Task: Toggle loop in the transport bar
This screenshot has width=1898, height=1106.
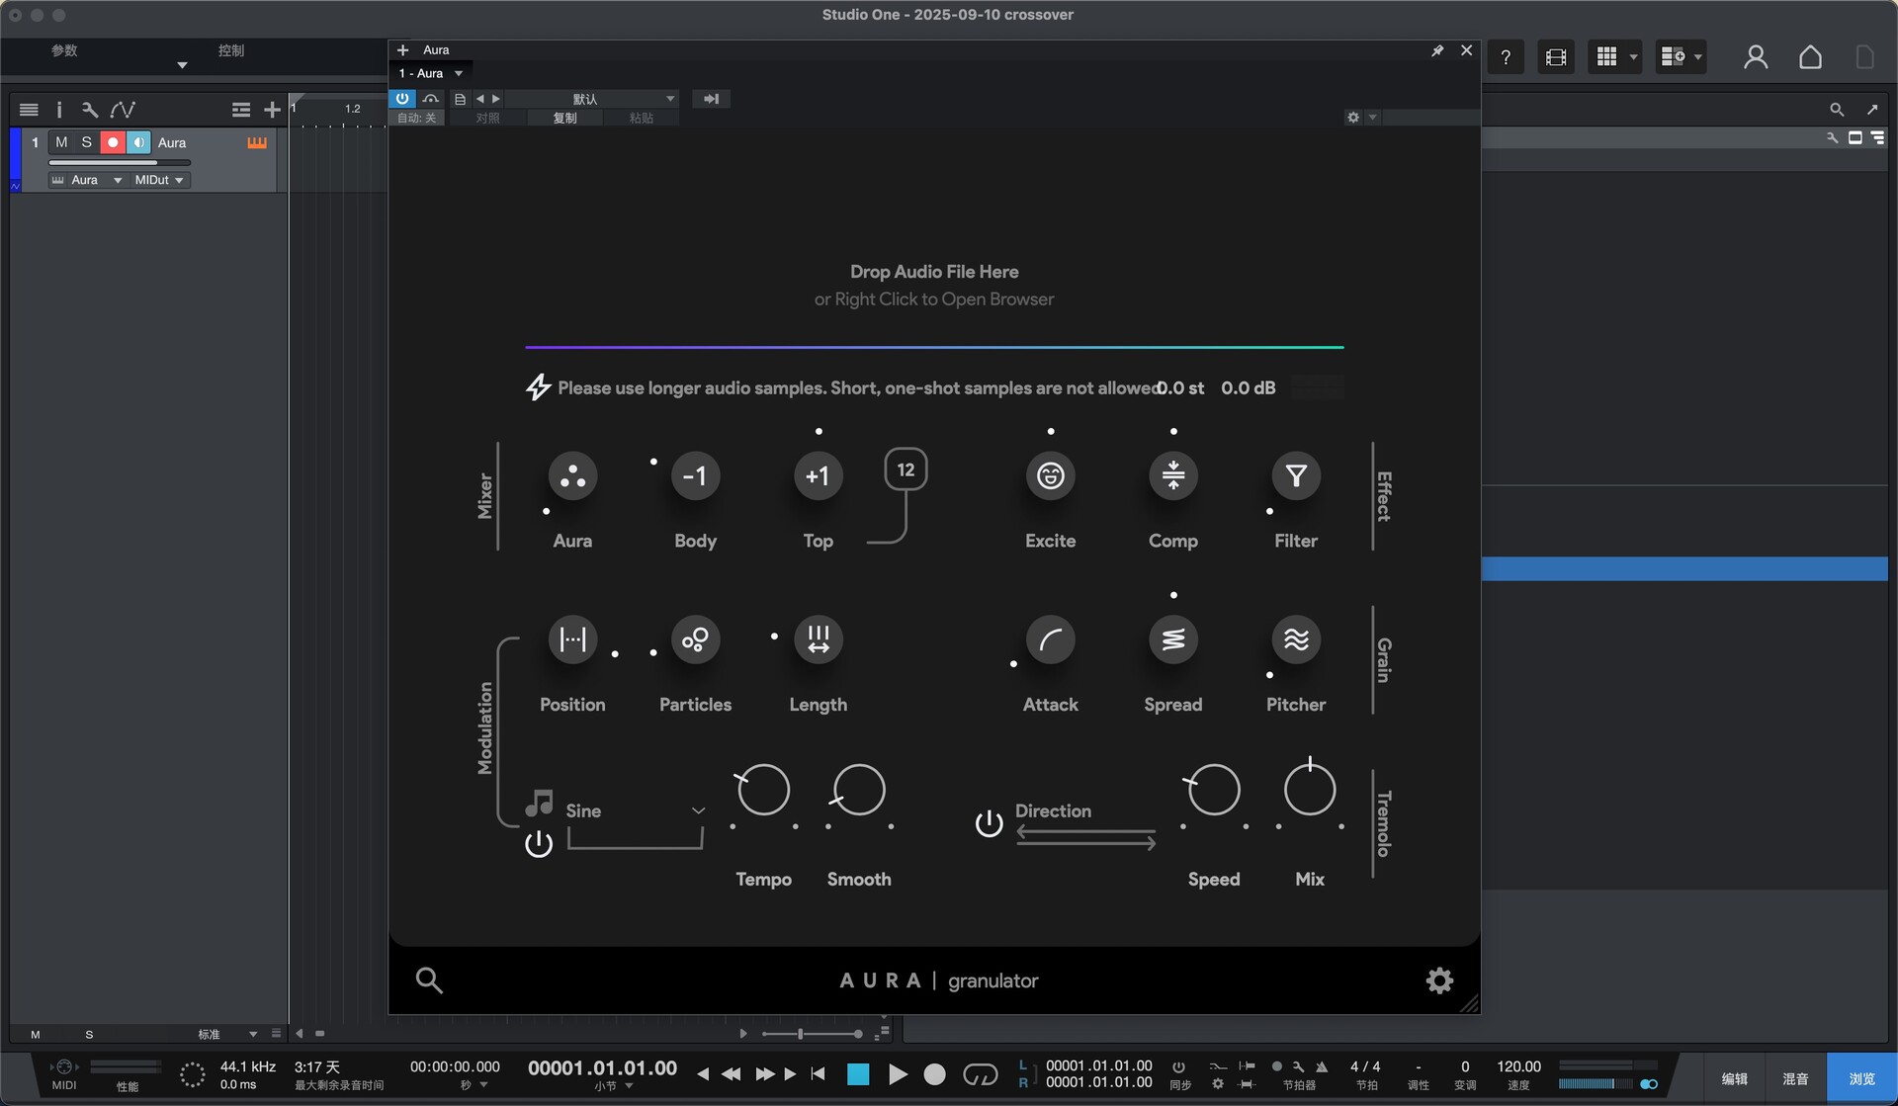Action: point(980,1074)
